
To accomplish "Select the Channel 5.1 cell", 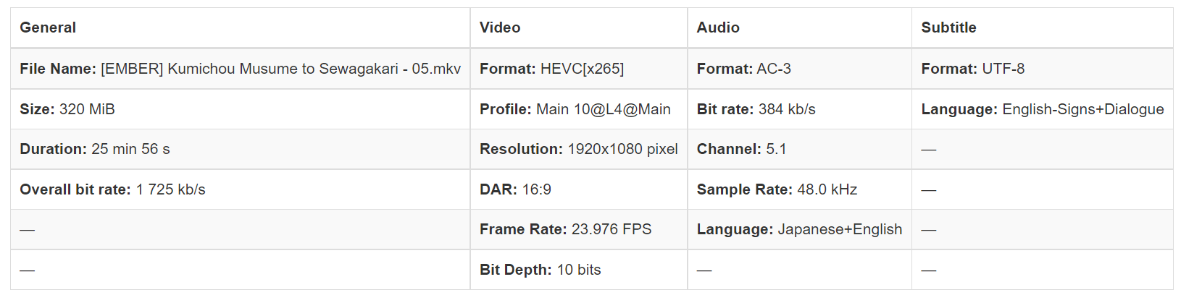I will point(741,149).
